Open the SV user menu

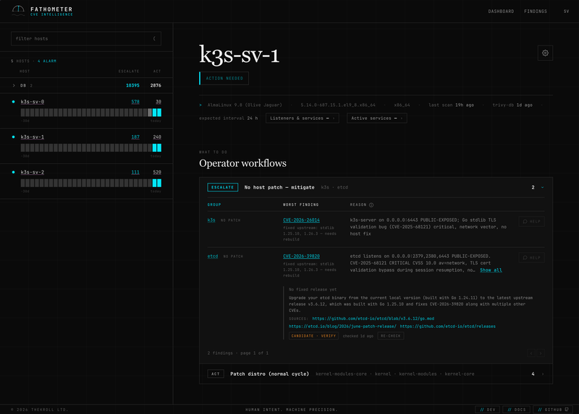tap(566, 12)
